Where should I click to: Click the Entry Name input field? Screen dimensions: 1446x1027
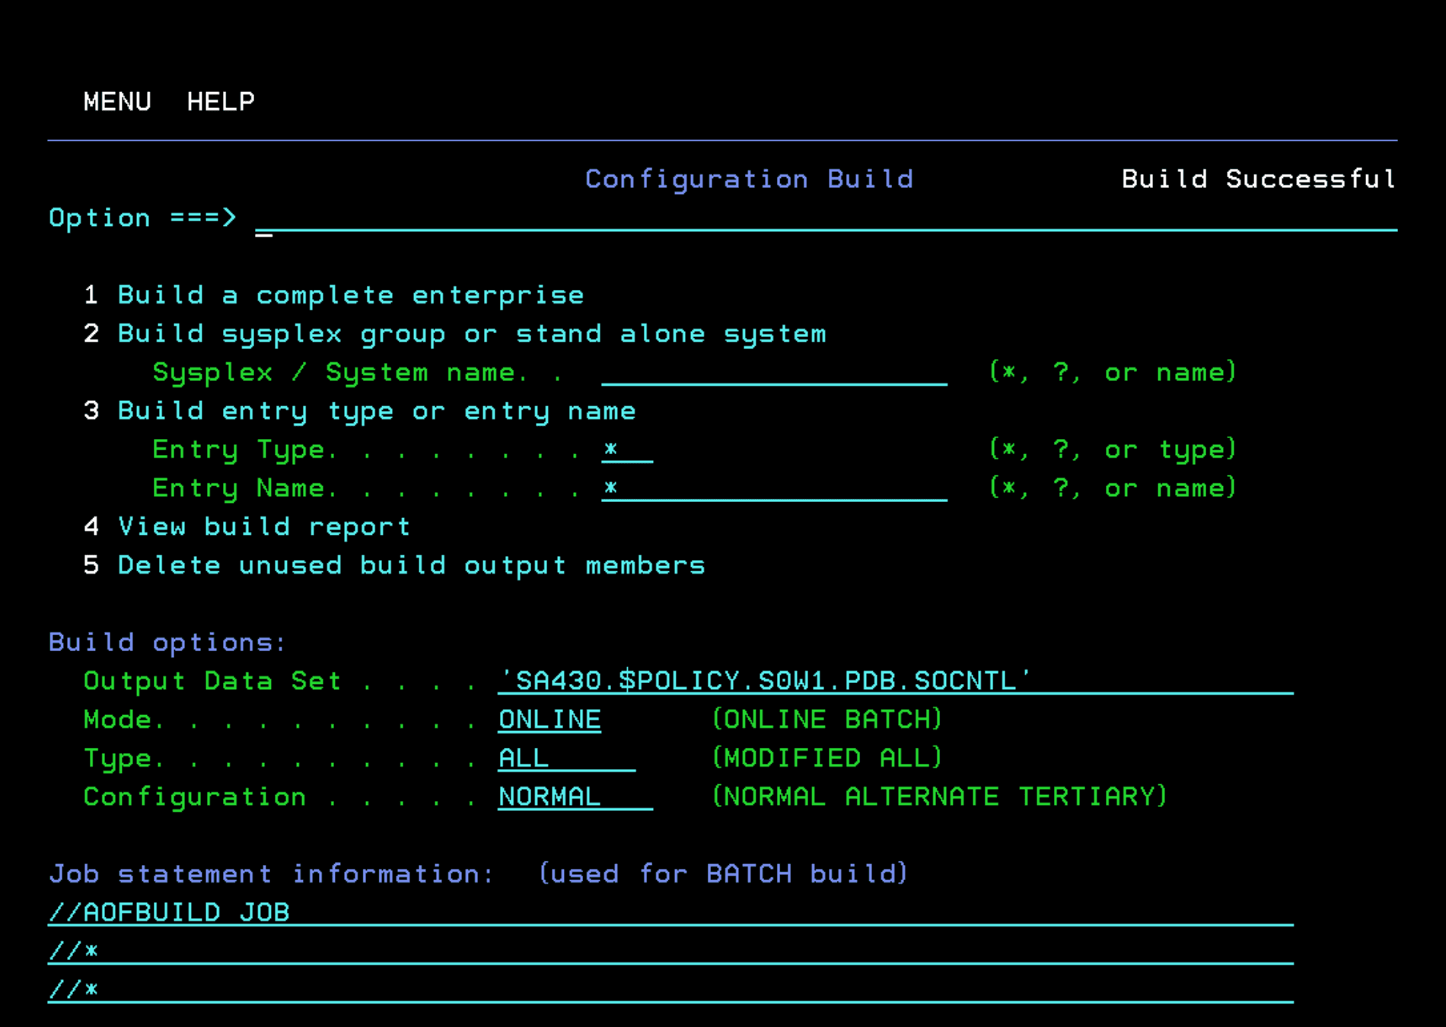coord(773,488)
